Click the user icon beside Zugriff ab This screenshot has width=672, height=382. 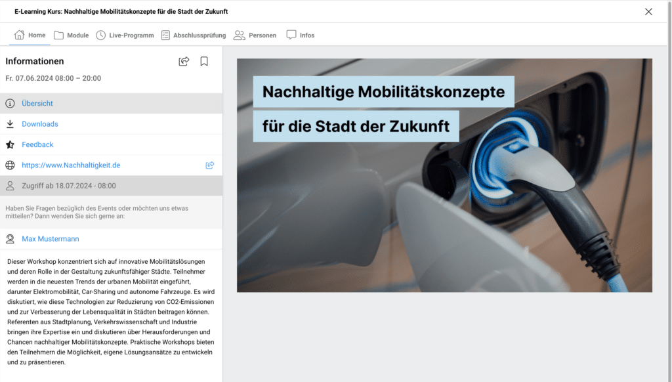[x=10, y=186]
